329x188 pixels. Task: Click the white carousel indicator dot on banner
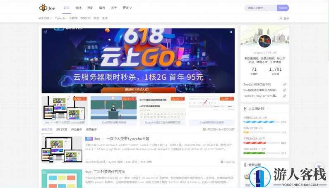[231, 32]
